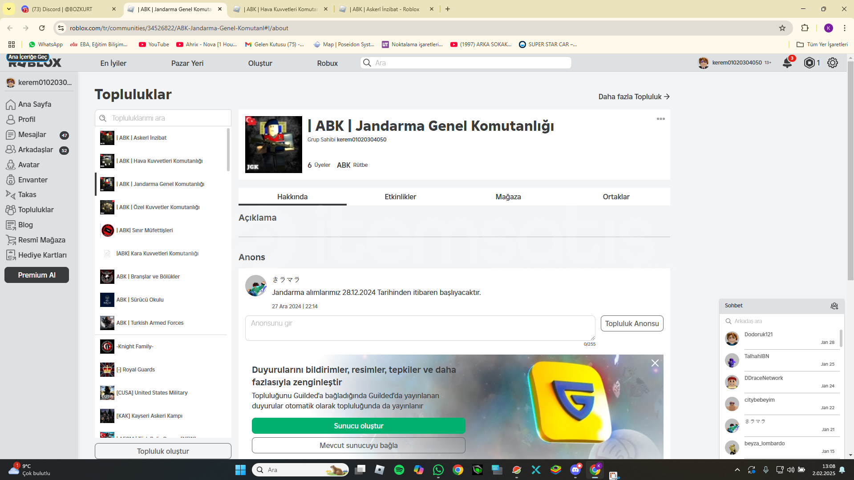Open Roblox notifications bell
This screenshot has width=854, height=480.
coord(787,63)
